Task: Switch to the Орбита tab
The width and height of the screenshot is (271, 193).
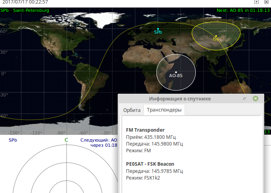Action: (131, 110)
